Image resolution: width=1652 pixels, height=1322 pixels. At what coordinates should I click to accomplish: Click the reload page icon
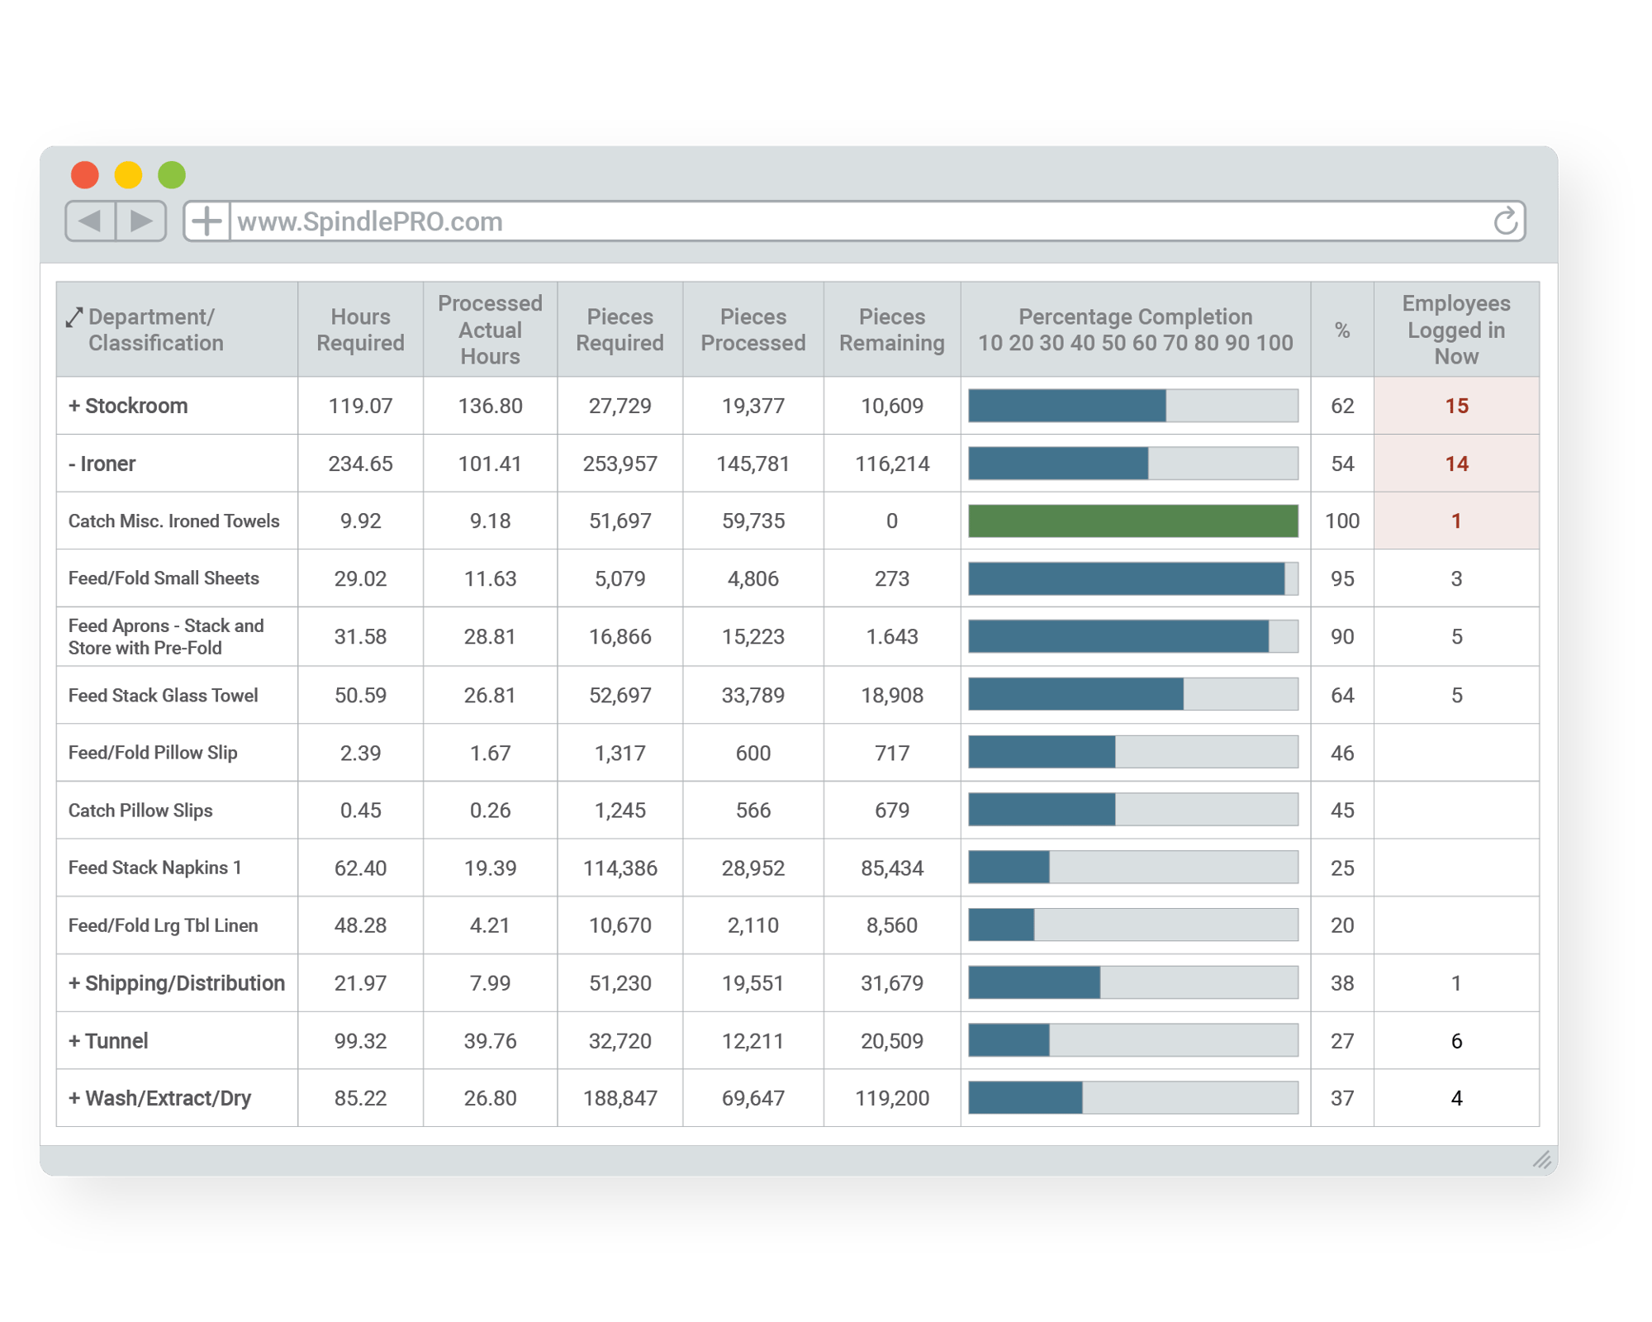[x=1505, y=221]
